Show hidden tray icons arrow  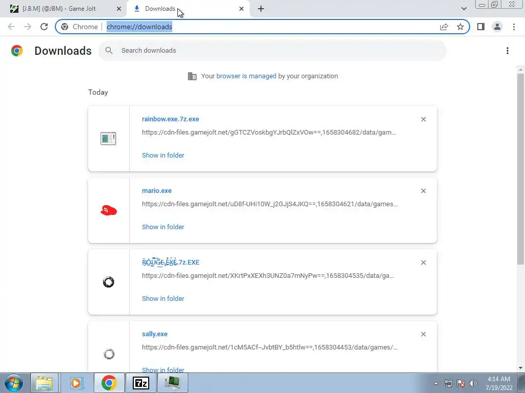coord(436,383)
